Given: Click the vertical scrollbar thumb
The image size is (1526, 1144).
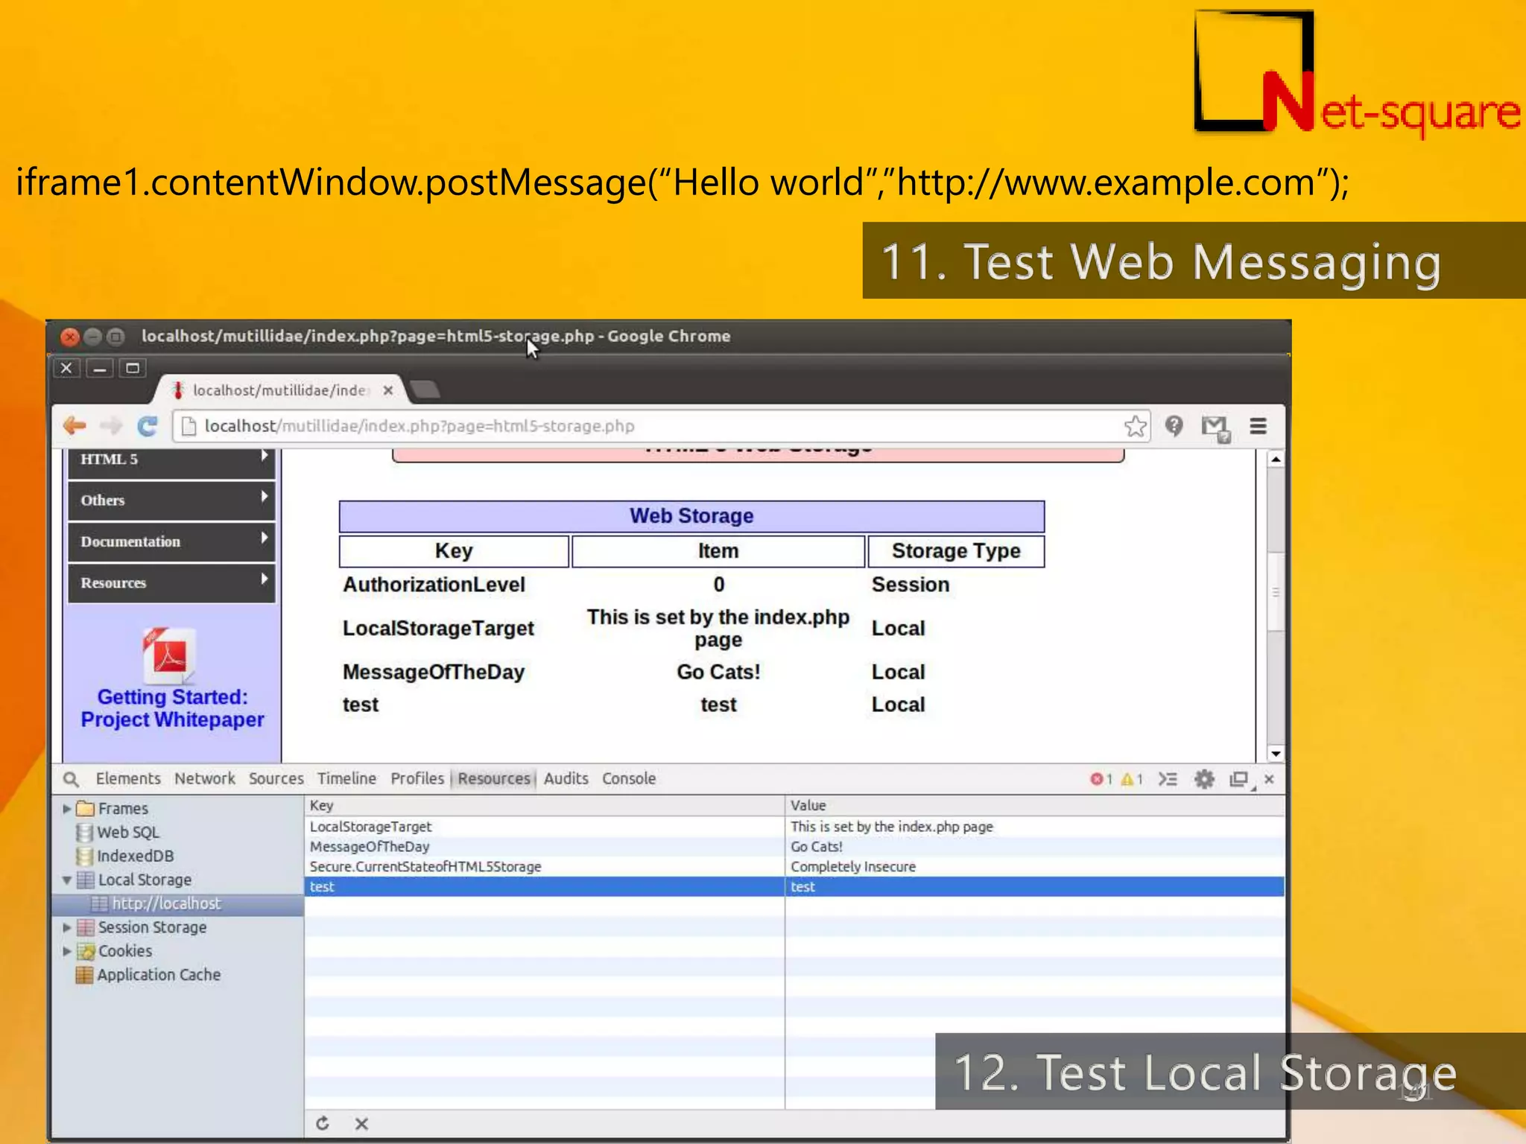Looking at the screenshot, I should tap(1276, 592).
